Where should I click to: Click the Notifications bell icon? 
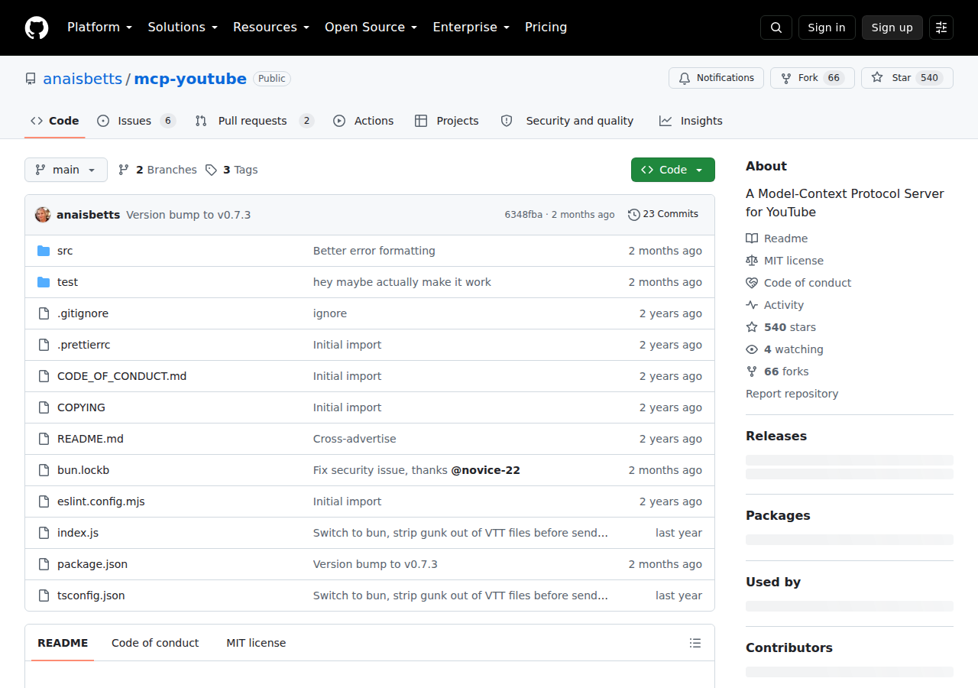click(684, 78)
